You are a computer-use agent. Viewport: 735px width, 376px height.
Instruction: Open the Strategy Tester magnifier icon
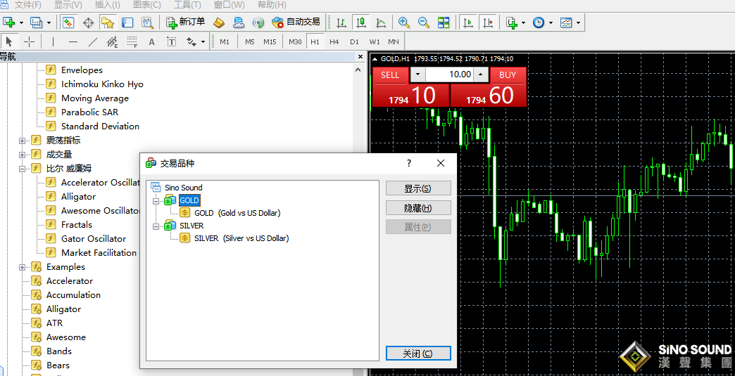[x=148, y=22]
